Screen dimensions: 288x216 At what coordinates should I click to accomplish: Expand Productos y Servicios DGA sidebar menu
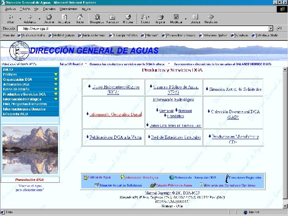point(56,94)
